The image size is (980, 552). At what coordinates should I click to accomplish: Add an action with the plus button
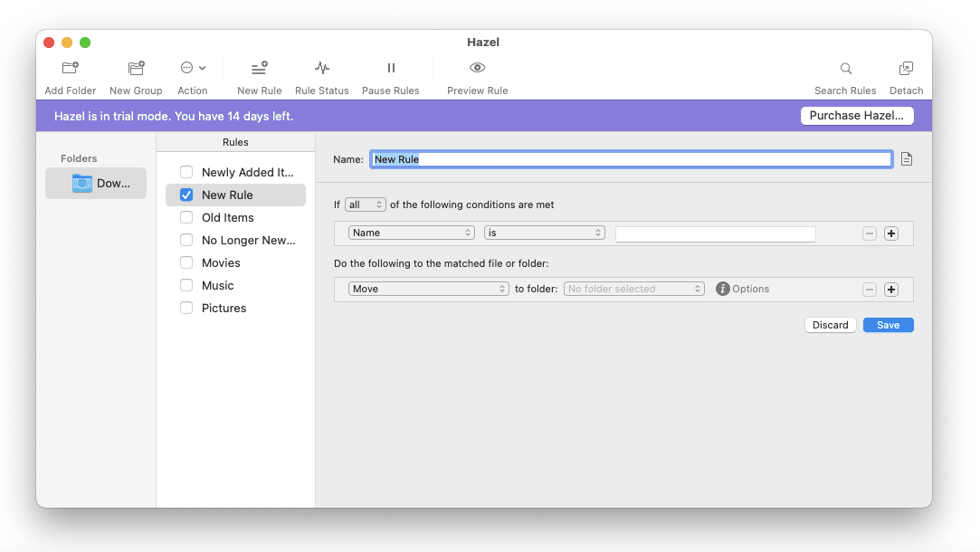click(891, 290)
